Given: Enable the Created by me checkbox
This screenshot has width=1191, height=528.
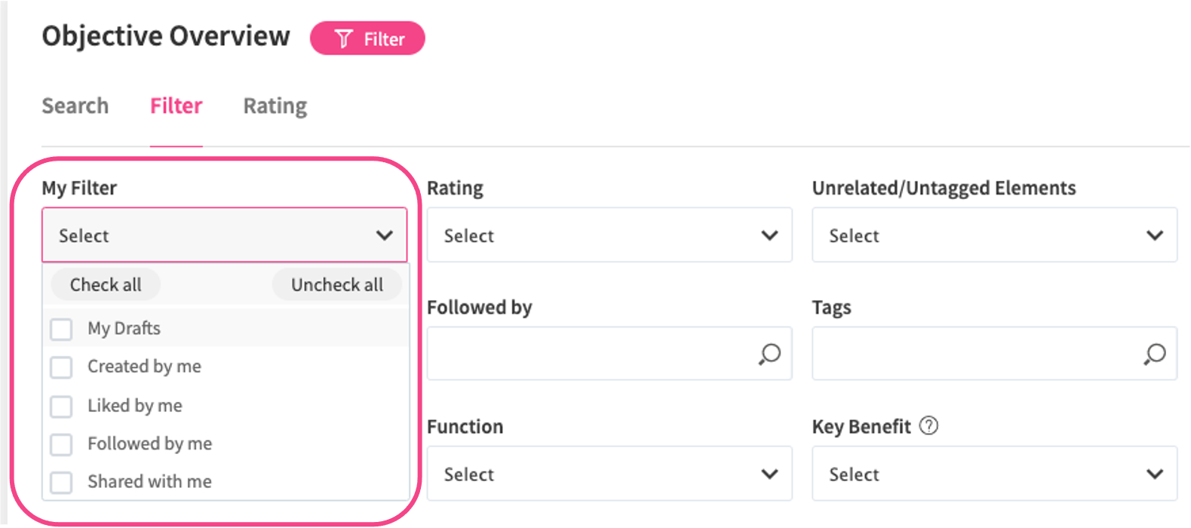Looking at the screenshot, I should [61, 367].
